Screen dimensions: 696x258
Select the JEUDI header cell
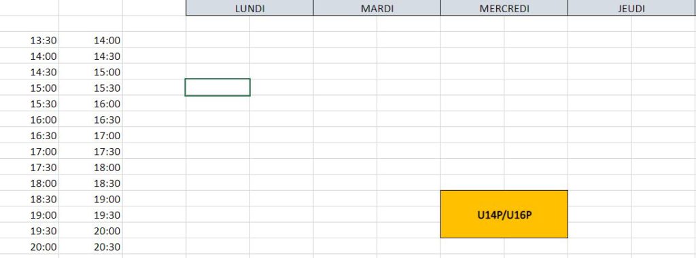pyautogui.click(x=631, y=8)
